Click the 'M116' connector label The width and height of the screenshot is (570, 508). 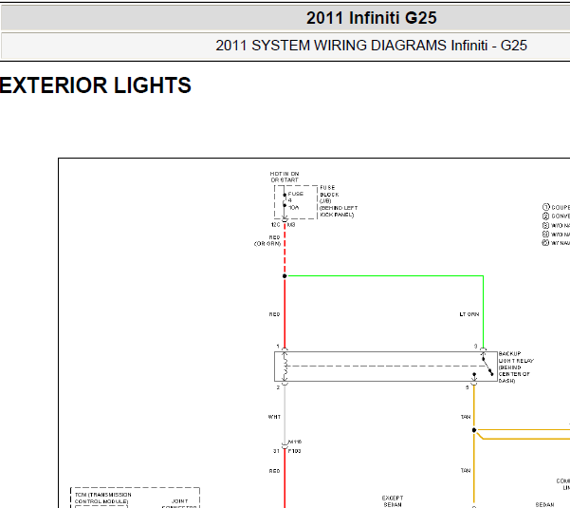tap(295, 442)
